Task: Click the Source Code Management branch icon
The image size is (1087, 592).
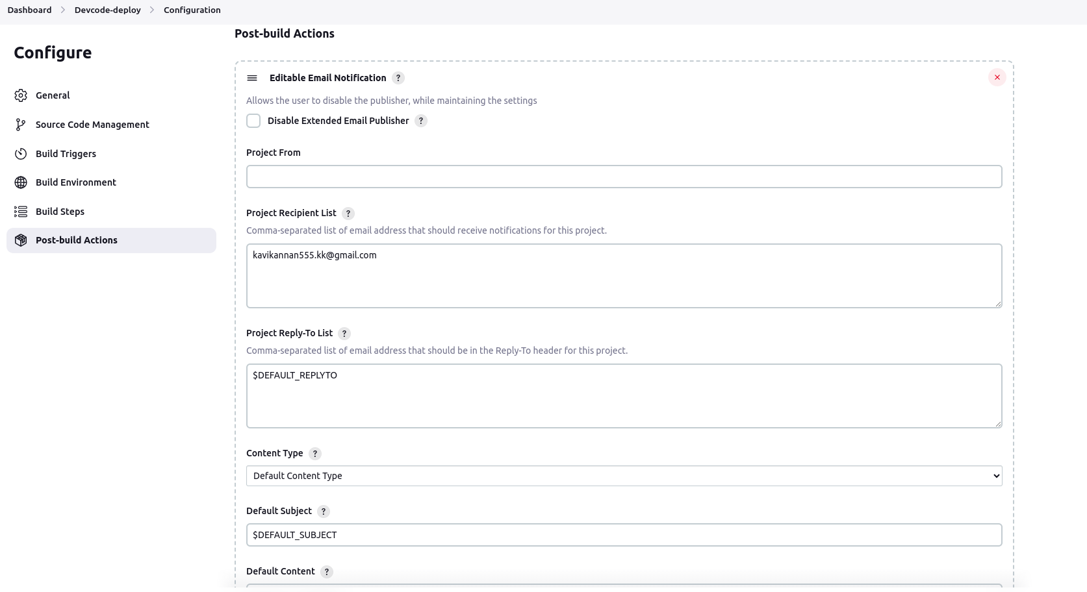Action: click(21, 125)
